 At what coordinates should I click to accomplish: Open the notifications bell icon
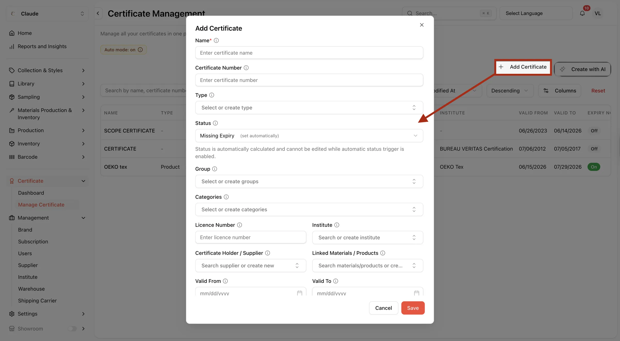click(582, 13)
